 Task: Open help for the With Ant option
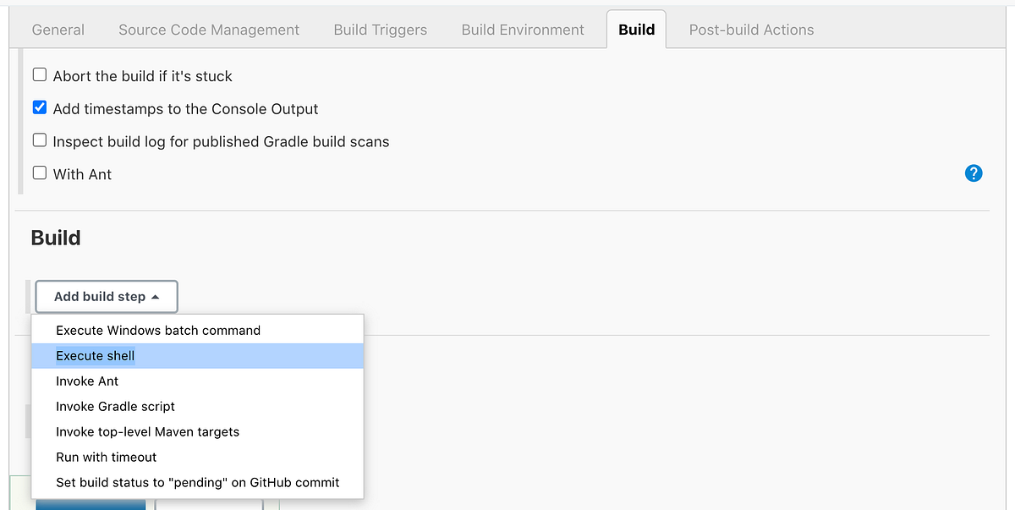pos(974,173)
